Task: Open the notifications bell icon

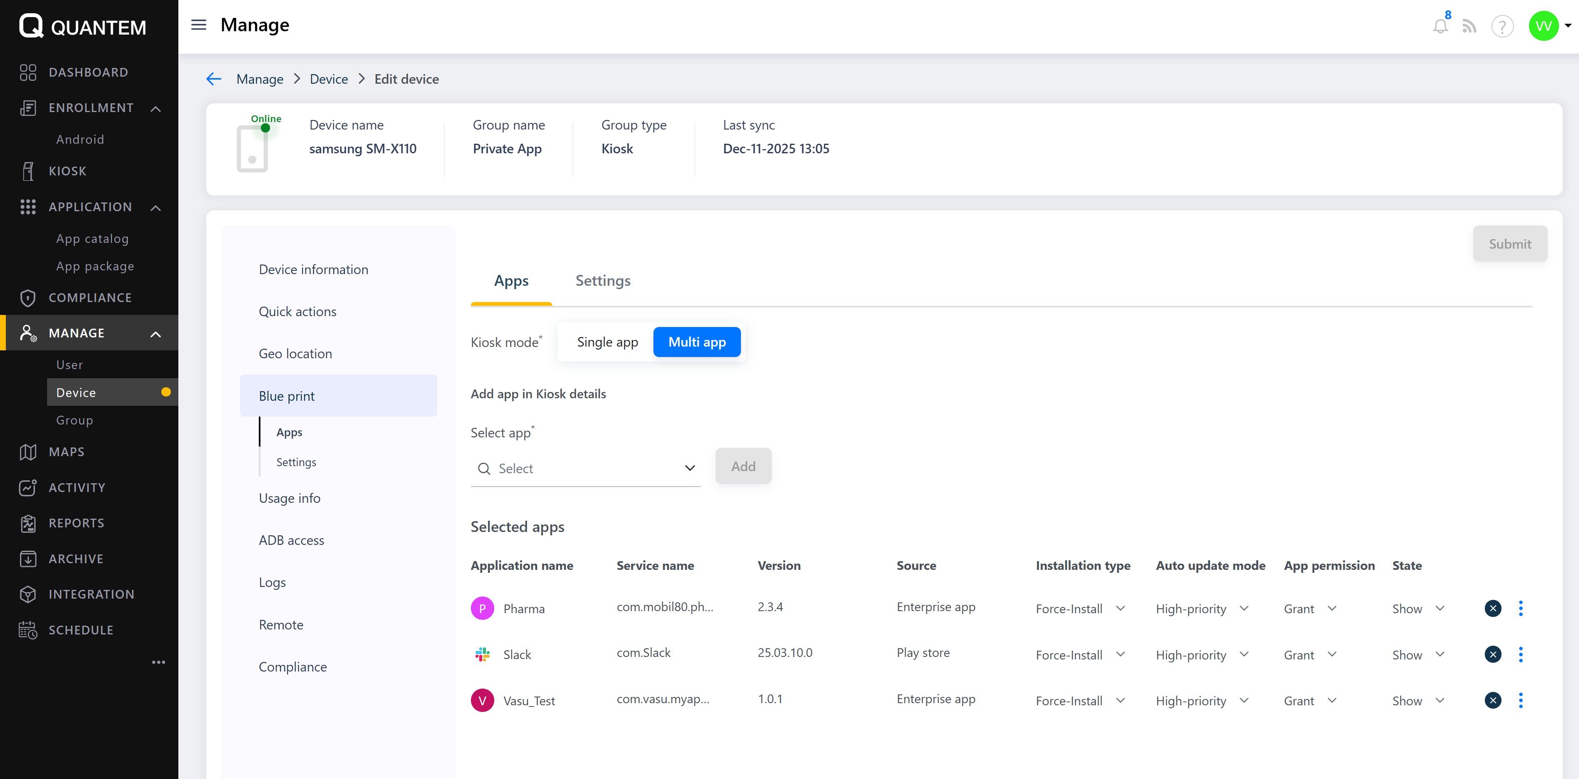Action: [x=1440, y=26]
